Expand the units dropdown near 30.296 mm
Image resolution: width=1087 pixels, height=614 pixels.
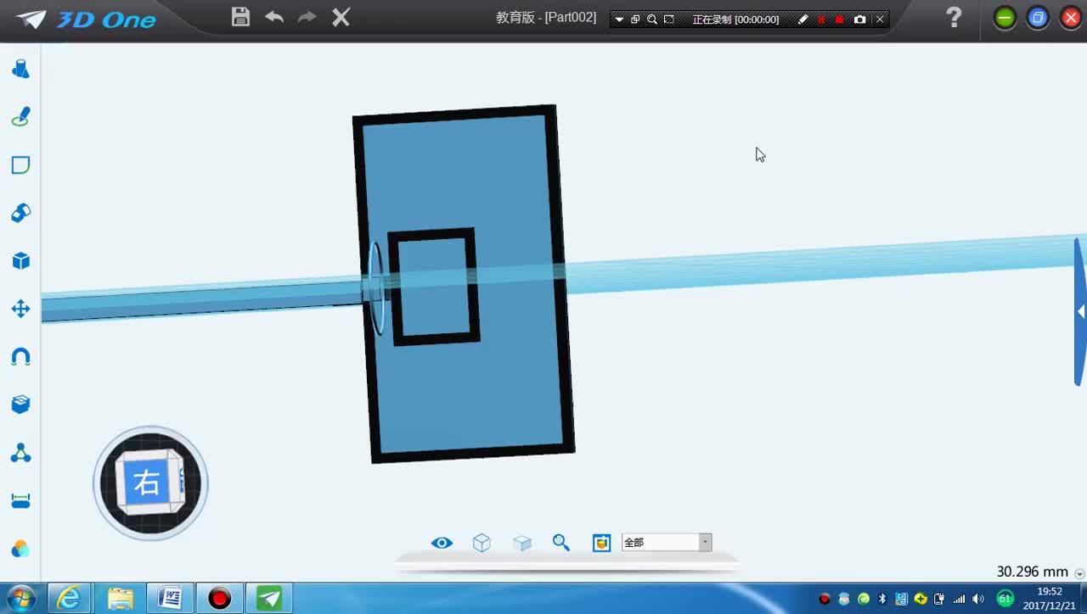coord(1079,574)
